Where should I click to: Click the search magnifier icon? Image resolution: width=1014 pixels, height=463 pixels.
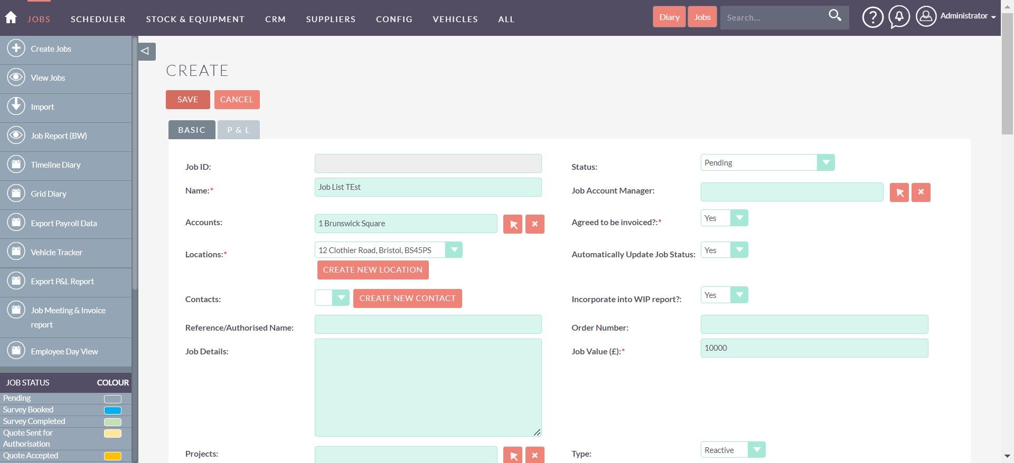(x=834, y=15)
